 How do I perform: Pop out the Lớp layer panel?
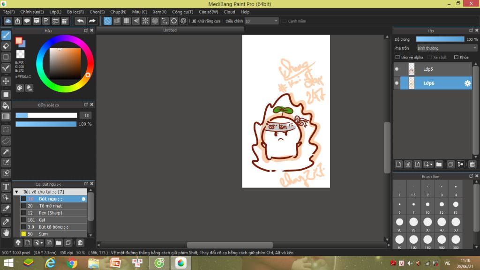tap(471, 30)
